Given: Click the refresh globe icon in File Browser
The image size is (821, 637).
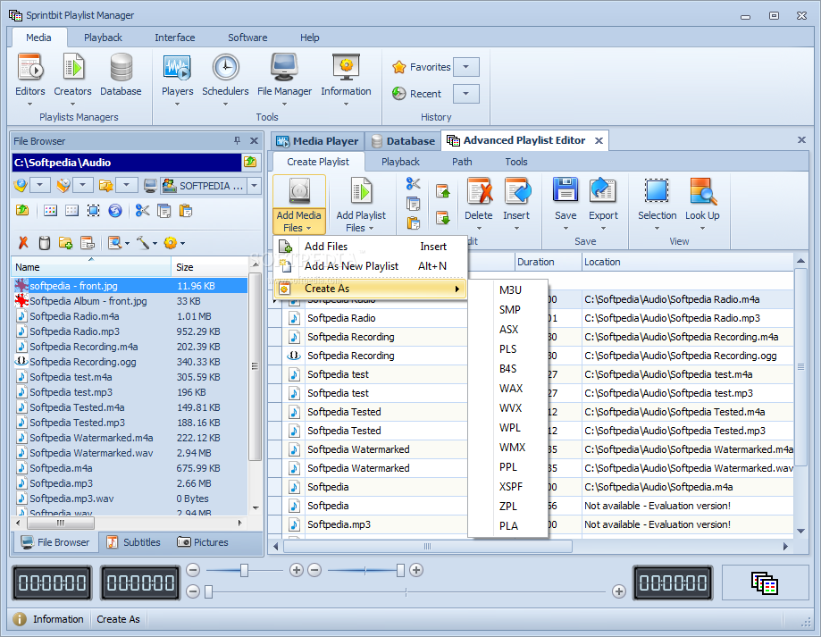Looking at the screenshot, I should pyautogui.click(x=115, y=211).
